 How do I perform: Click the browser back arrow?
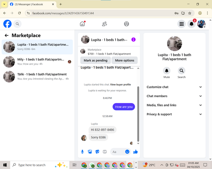[5, 13]
